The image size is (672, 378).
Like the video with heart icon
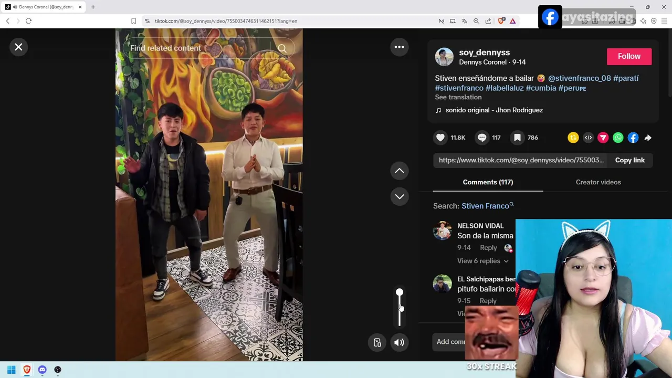(x=440, y=138)
